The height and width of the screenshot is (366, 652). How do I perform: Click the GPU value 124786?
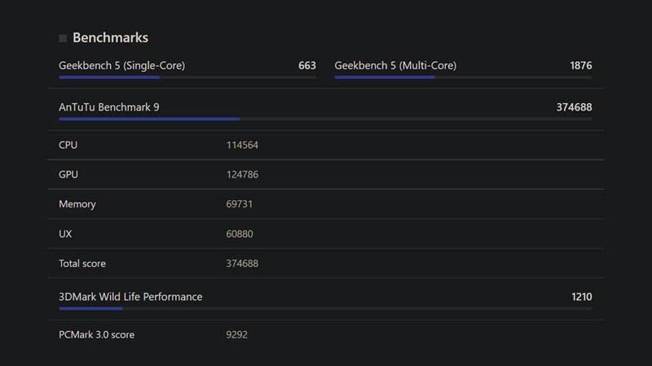(x=242, y=174)
